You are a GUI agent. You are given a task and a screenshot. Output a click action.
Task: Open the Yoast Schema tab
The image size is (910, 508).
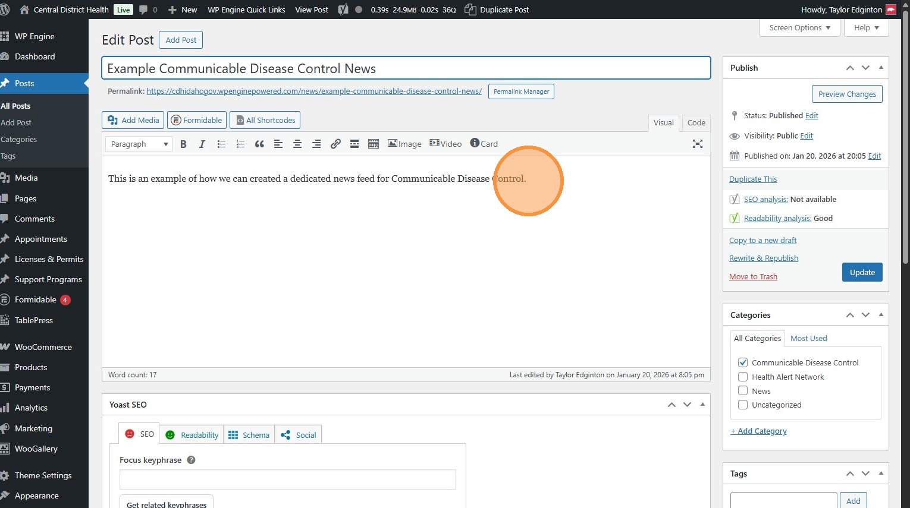(x=249, y=435)
